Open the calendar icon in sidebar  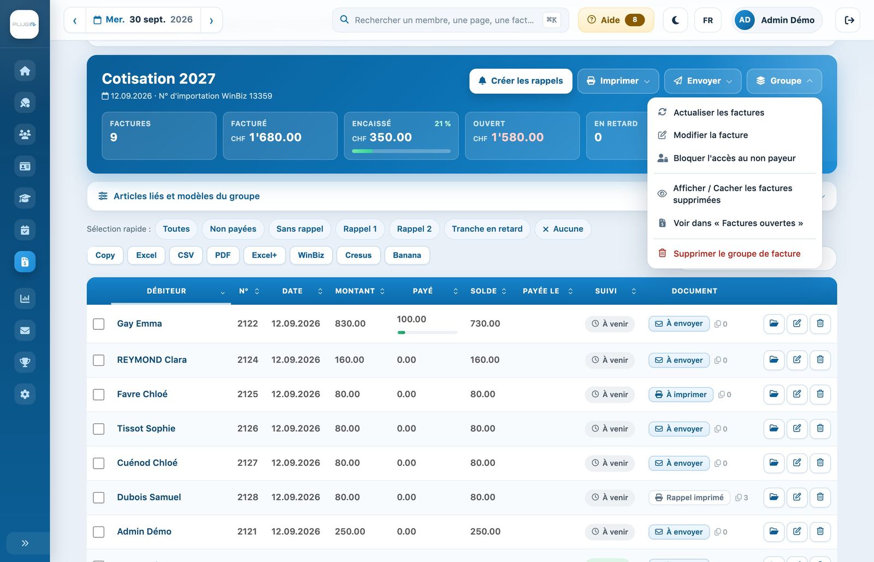(25, 230)
